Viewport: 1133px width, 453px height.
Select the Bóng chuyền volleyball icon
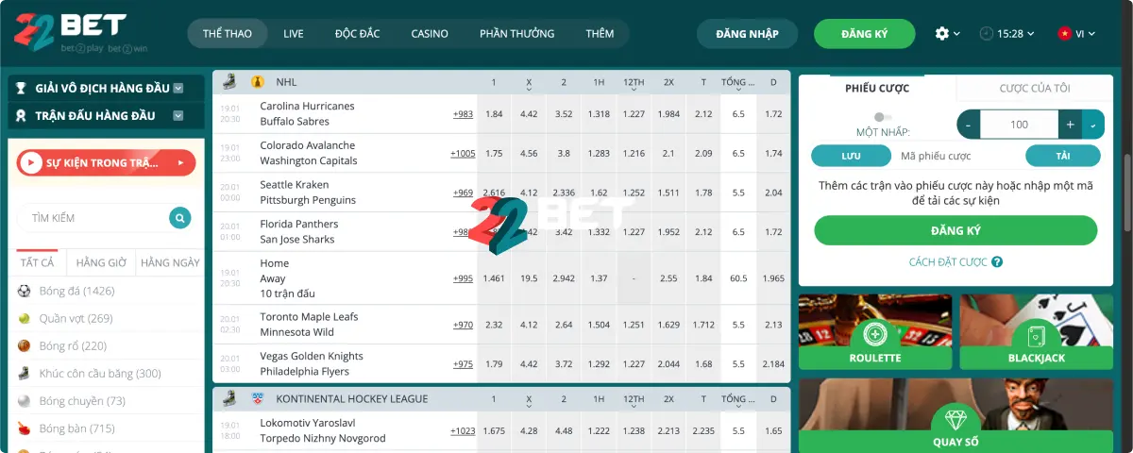pyautogui.click(x=24, y=401)
